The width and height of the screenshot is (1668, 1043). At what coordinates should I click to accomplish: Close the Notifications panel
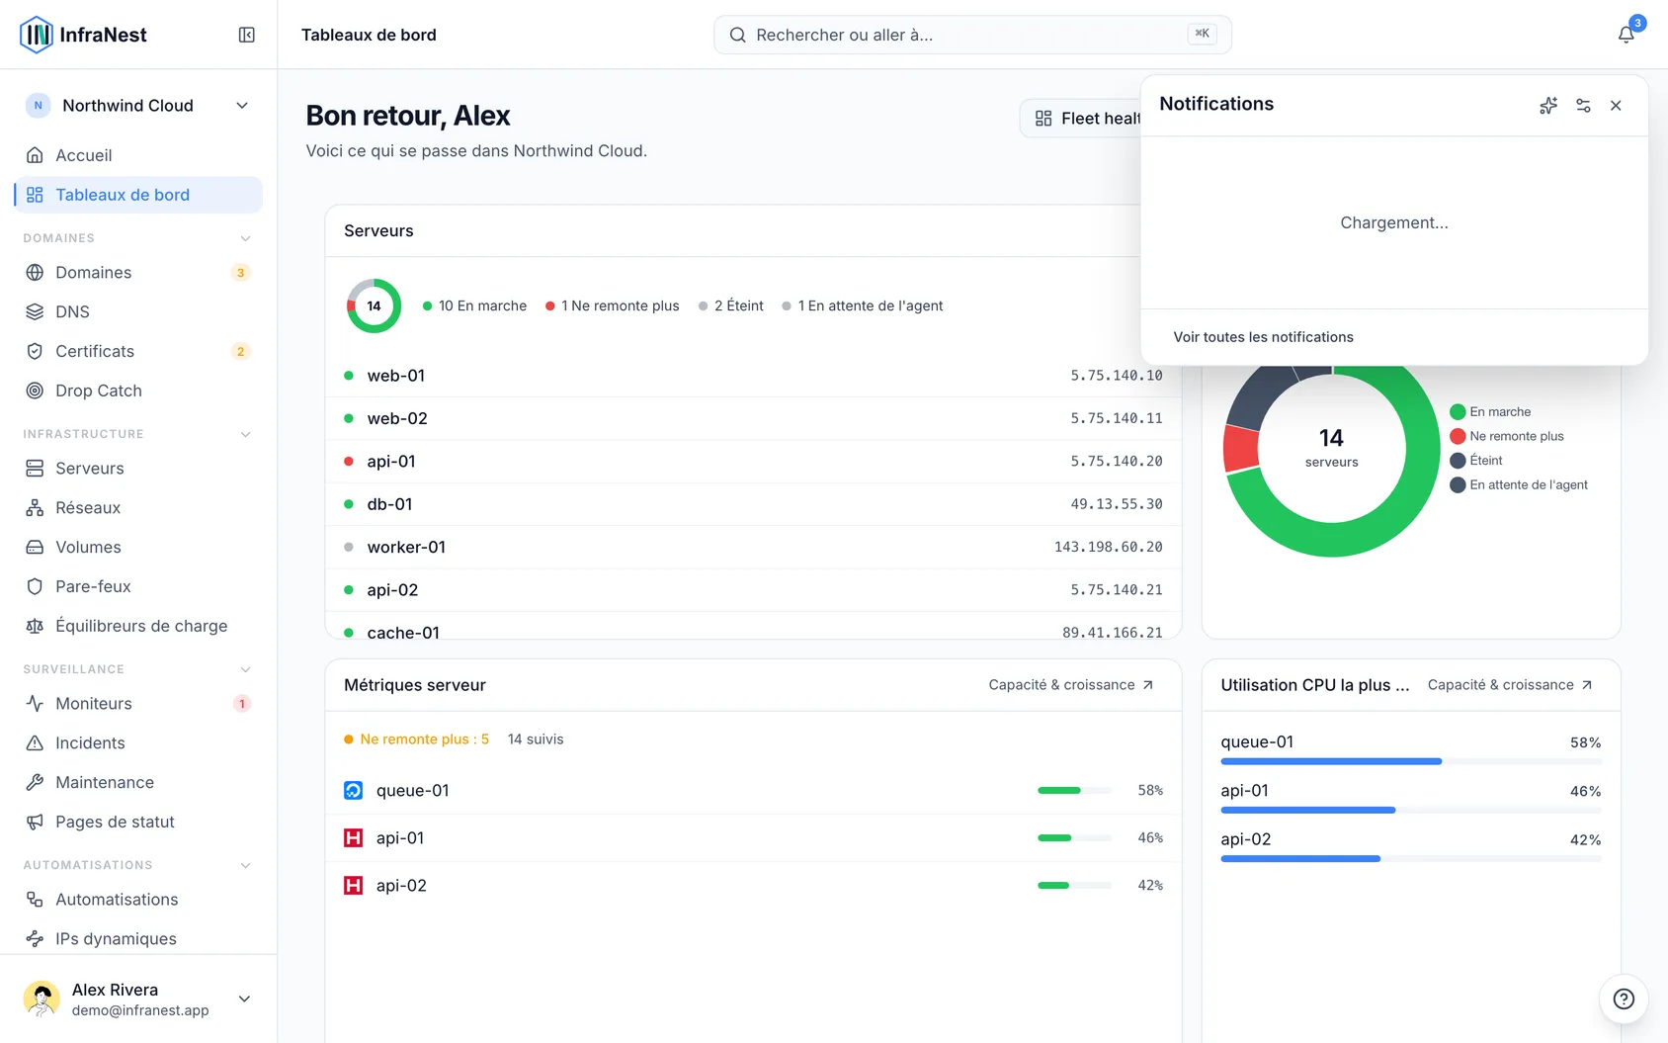click(x=1616, y=106)
